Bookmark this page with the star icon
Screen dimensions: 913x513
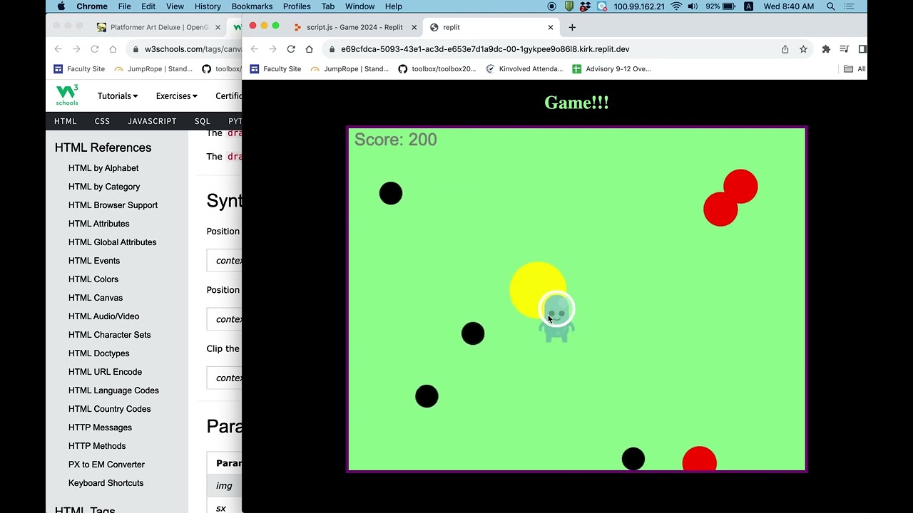(803, 49)
